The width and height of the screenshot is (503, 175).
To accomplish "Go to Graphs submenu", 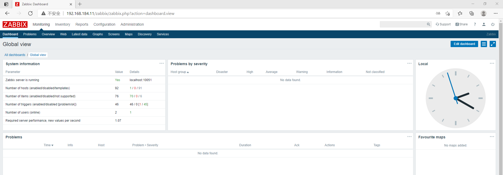I will pyautogui.click(x=98, y=34).
